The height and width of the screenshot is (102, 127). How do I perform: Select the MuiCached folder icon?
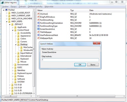(21, 47)
